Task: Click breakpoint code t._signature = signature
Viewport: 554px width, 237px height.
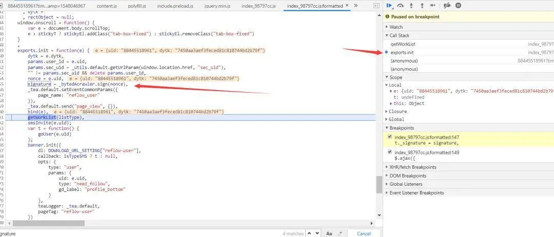Action: click(427, 143)
